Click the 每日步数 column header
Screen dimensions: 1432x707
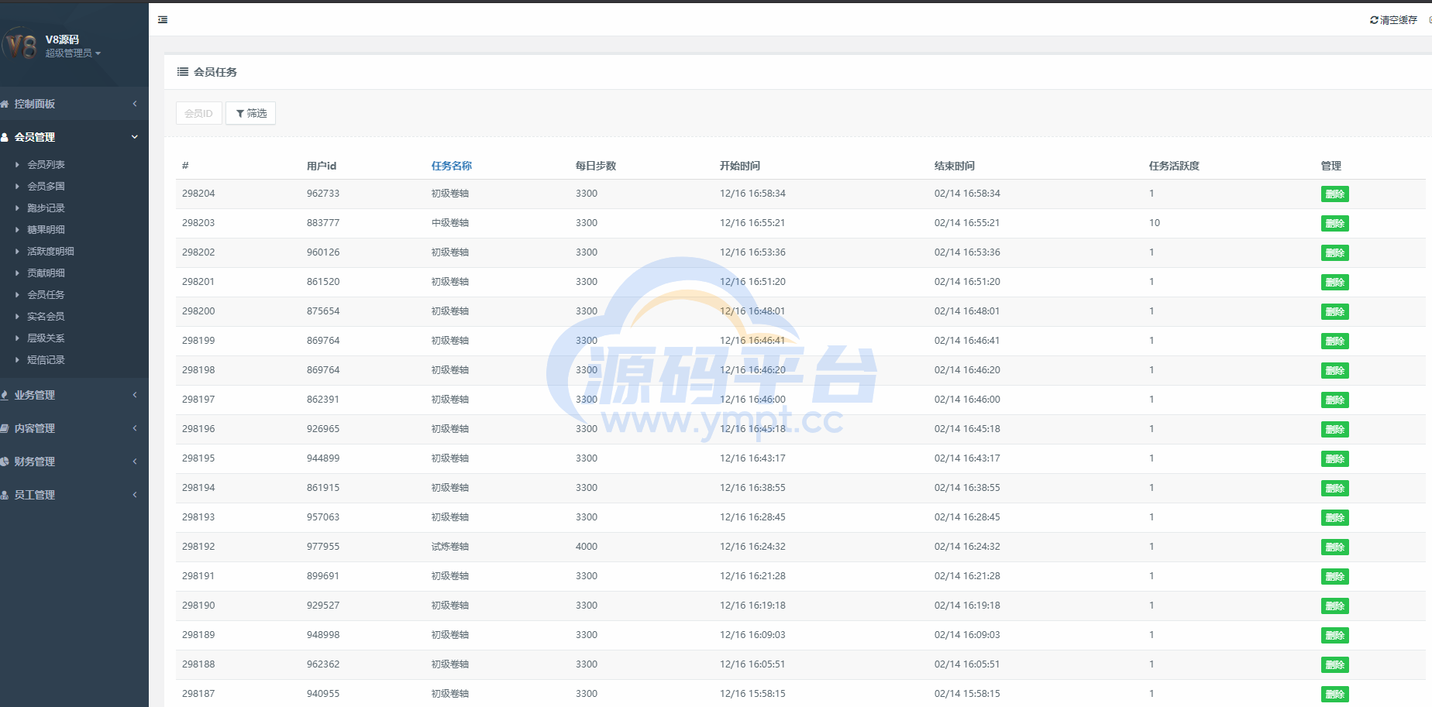tap(596, 166)
